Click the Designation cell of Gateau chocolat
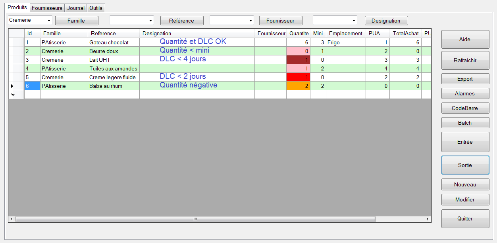This screenshot has height=243, width=497. pyautogui.click(x=197, y=42)
